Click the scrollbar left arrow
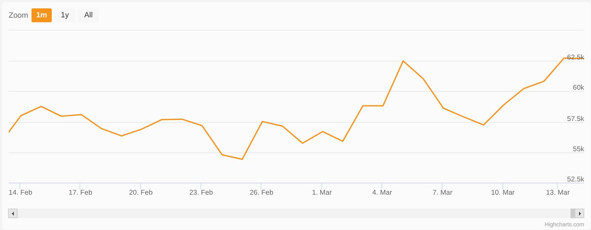This screenshot has width=591, height=230. (13, 213)
